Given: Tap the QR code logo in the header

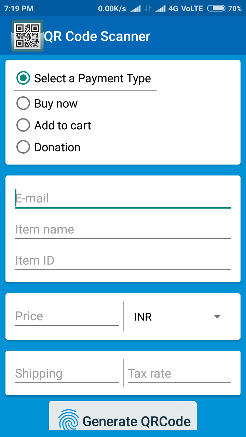Looking at the screenshot, I should click(x=27, y=36).
